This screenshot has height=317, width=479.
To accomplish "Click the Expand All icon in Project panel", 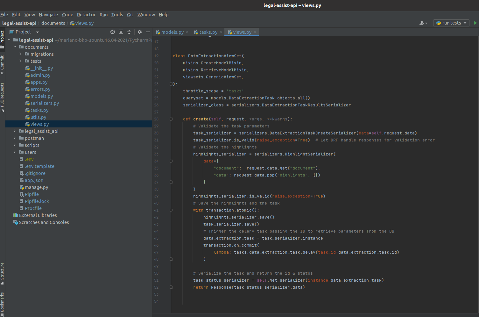I will tap(121, 32).
